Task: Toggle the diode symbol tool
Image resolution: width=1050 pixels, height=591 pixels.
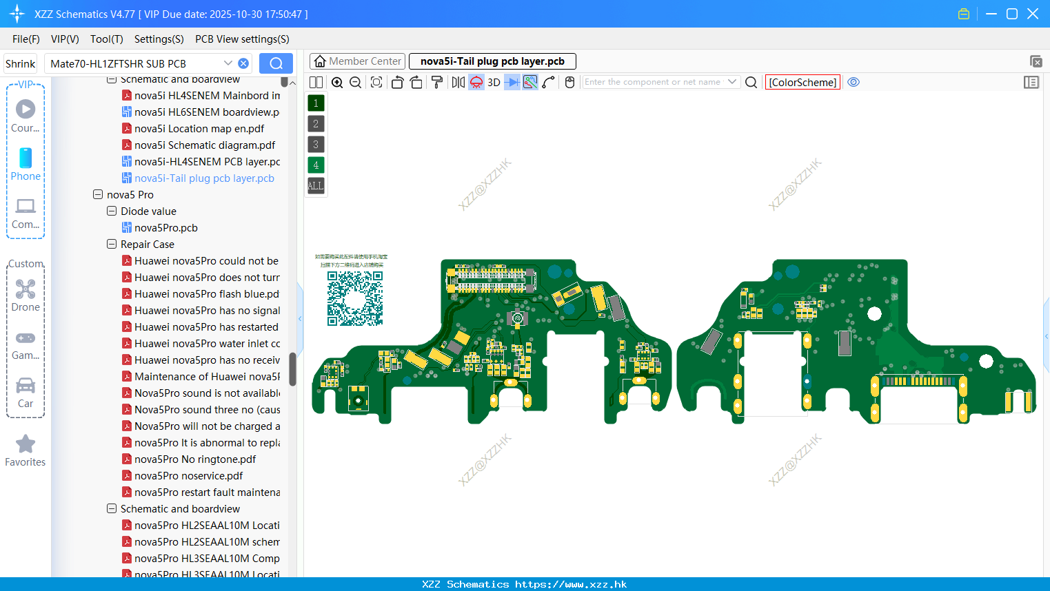Action: (512, 83)
